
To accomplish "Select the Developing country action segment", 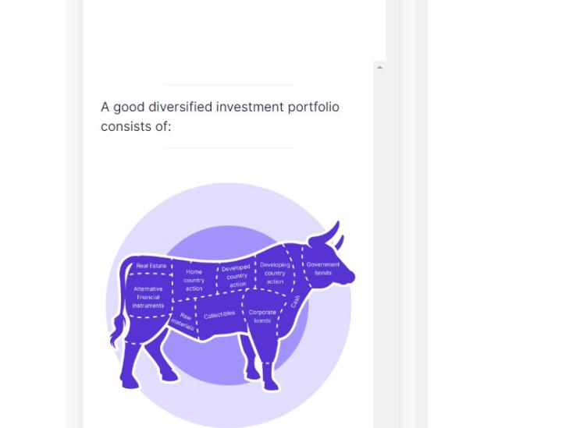I will coord(275,273).
